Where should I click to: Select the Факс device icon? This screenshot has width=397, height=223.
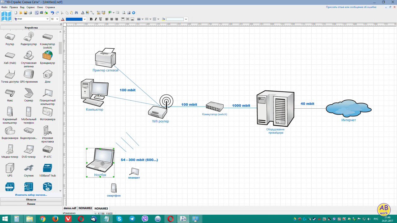tap(10, 93)
